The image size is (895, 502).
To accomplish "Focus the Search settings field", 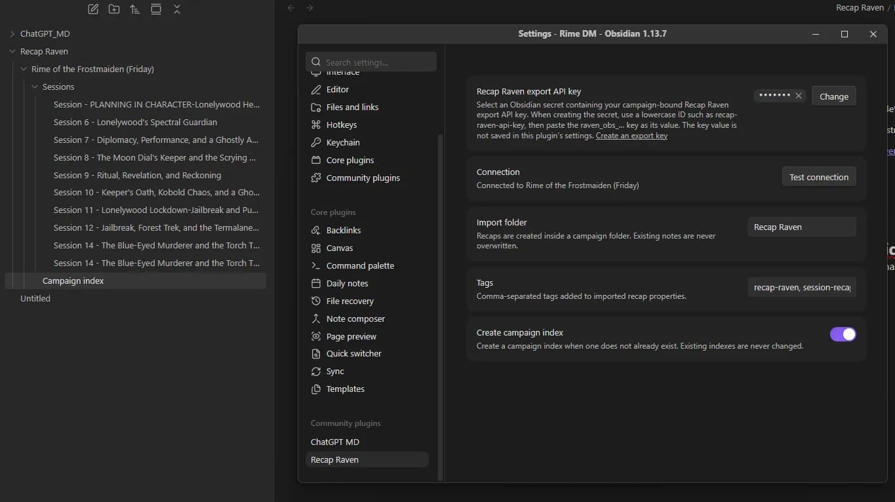I will point(371,62).
